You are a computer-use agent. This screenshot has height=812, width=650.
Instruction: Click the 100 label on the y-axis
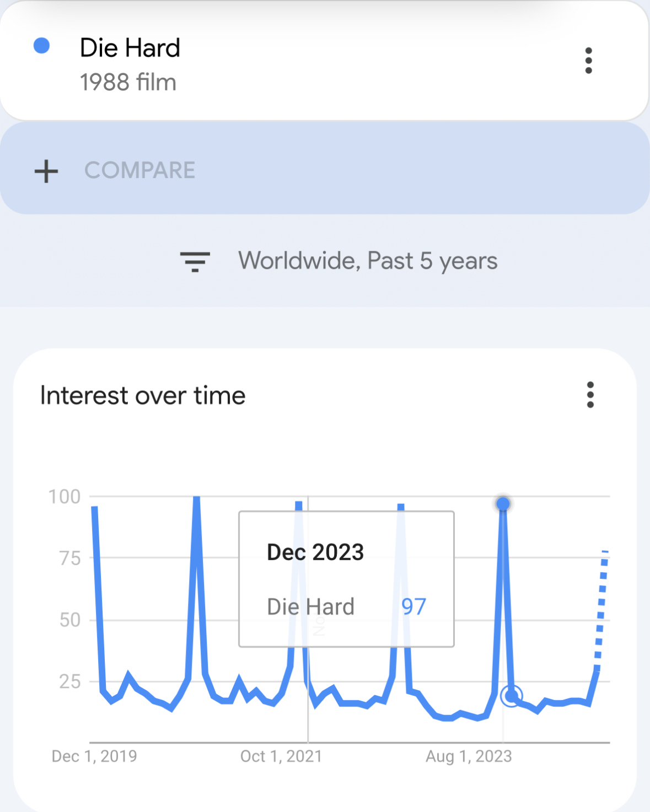tap(65, 497)
